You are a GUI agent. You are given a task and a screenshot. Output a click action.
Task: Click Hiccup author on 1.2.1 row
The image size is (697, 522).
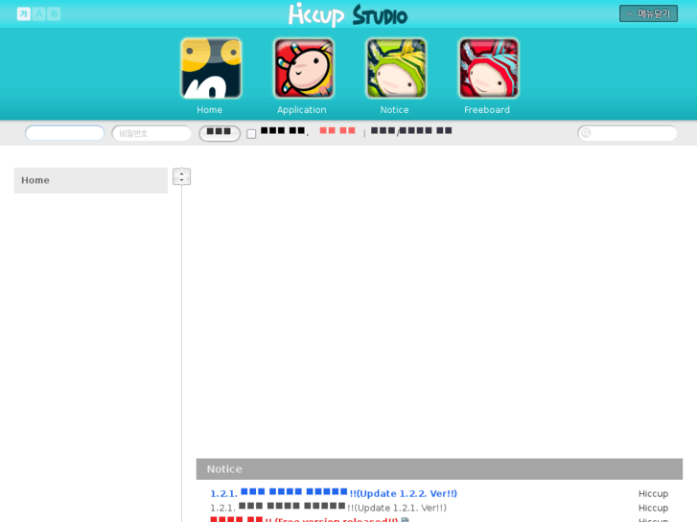[x=653, y=508]
